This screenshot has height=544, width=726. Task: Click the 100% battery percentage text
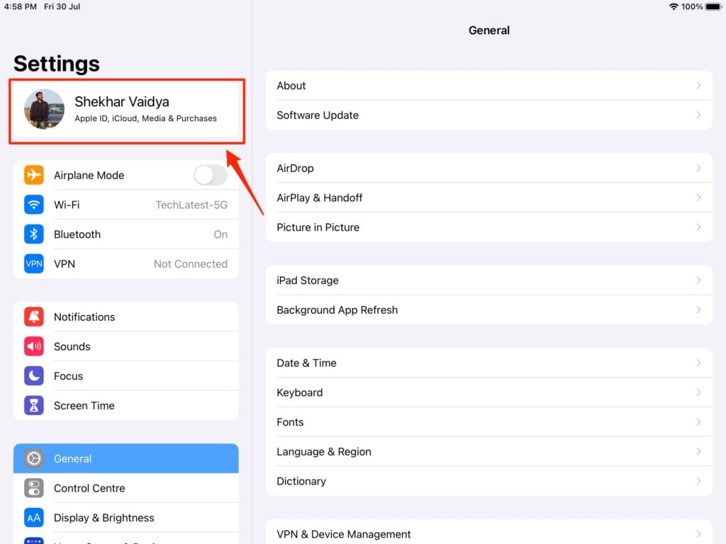(x=692, y=6)
